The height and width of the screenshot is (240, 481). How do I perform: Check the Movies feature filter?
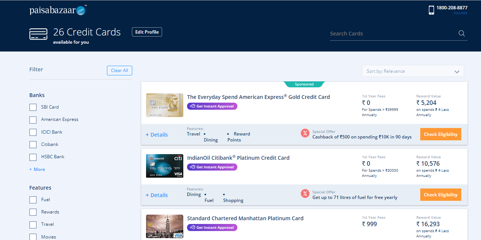click(x=33, y=237)
